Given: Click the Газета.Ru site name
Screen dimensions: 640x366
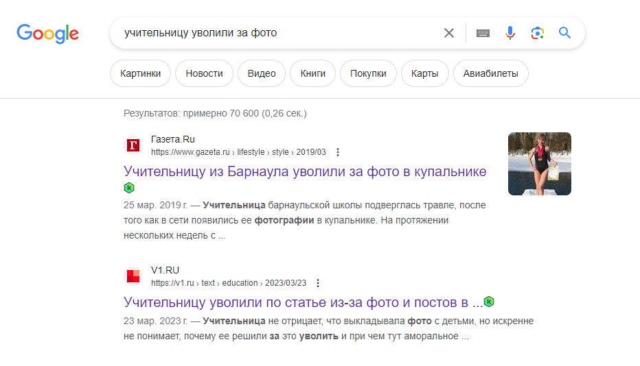Looking at the screenshot, I should [x=172, y=139].
